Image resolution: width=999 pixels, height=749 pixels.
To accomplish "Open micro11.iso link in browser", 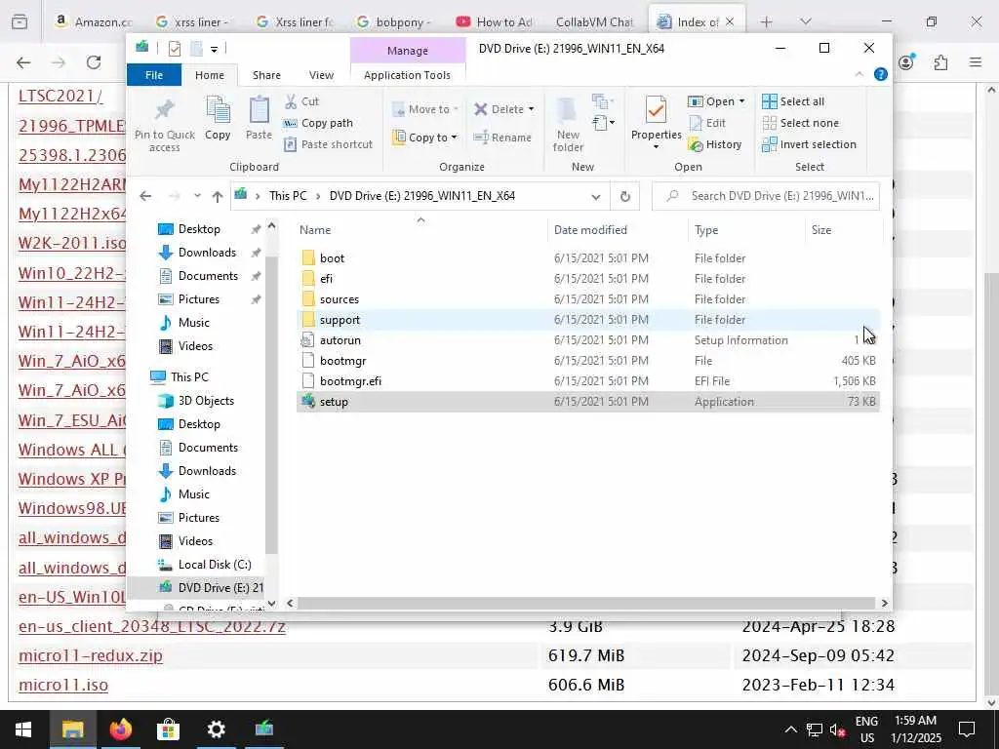I will pyautogui.click(x=63, y=686).
